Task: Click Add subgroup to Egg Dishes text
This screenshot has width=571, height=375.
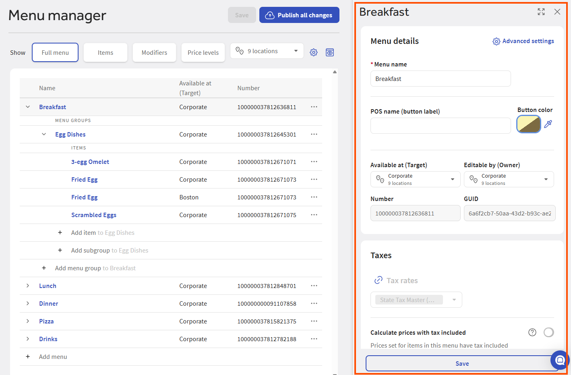Action: pyautogui.click(x=110, y=250)
